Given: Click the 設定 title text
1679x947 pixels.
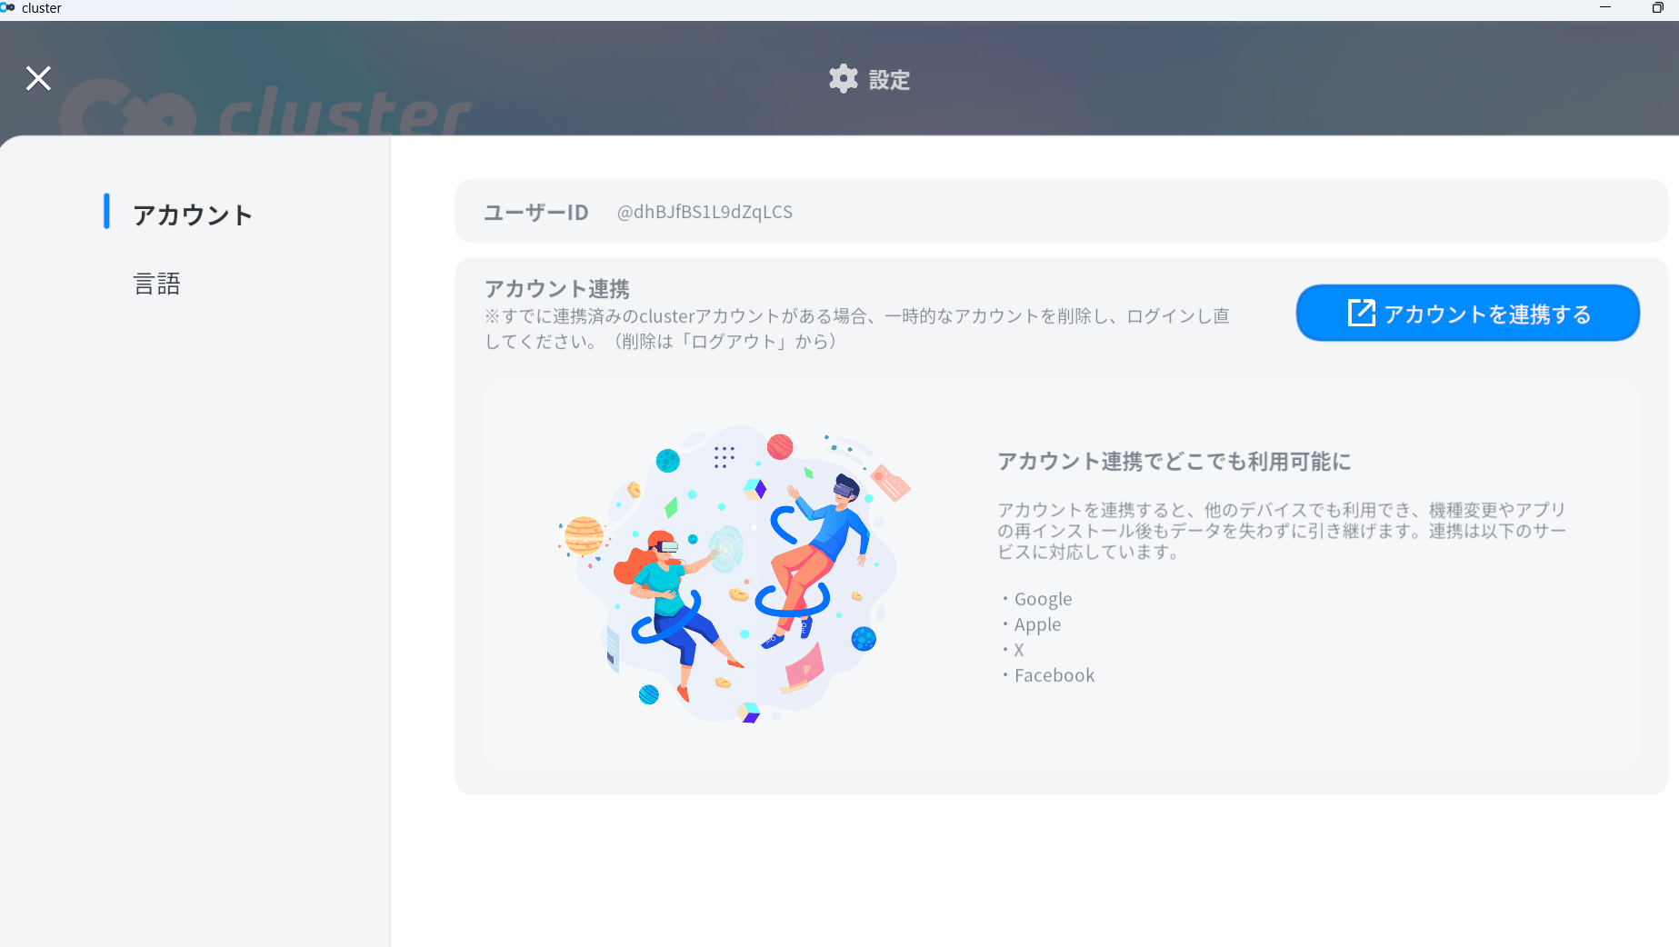Looking at the screenshot, I should coord(888,80).
